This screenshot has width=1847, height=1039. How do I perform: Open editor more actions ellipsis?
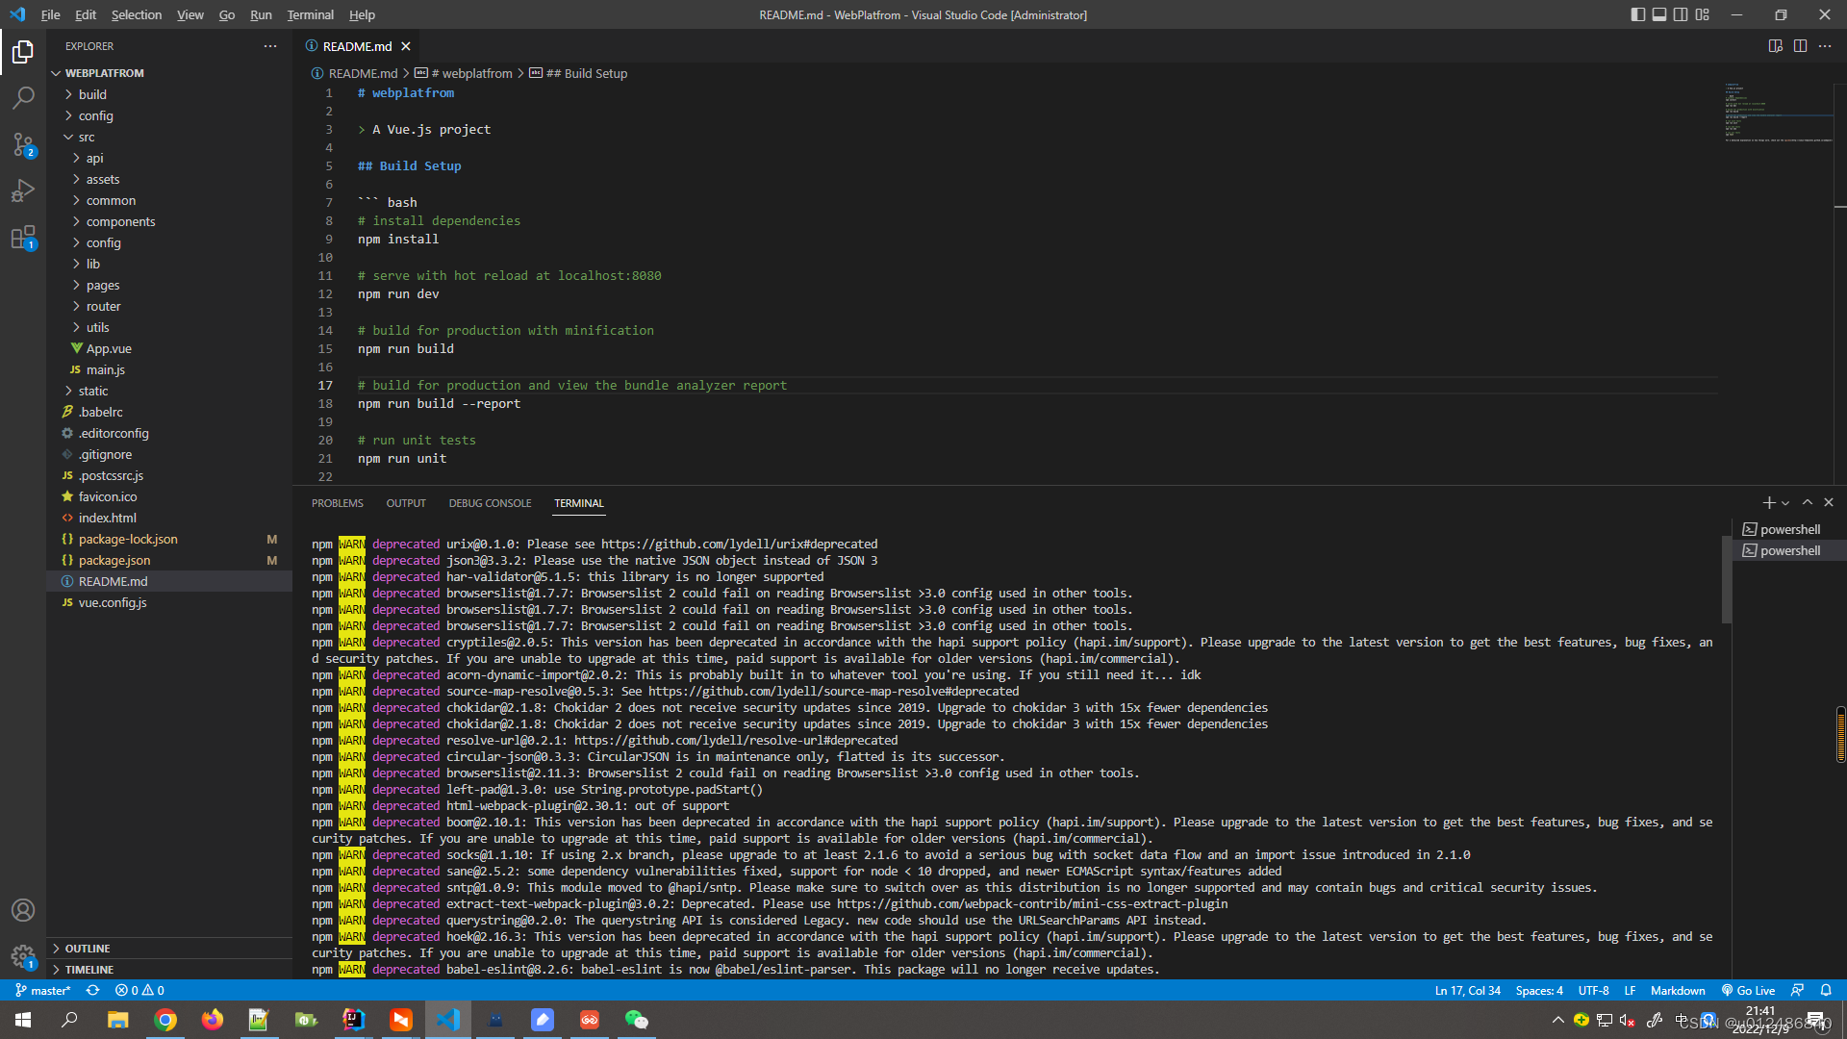pos(1825,46)
